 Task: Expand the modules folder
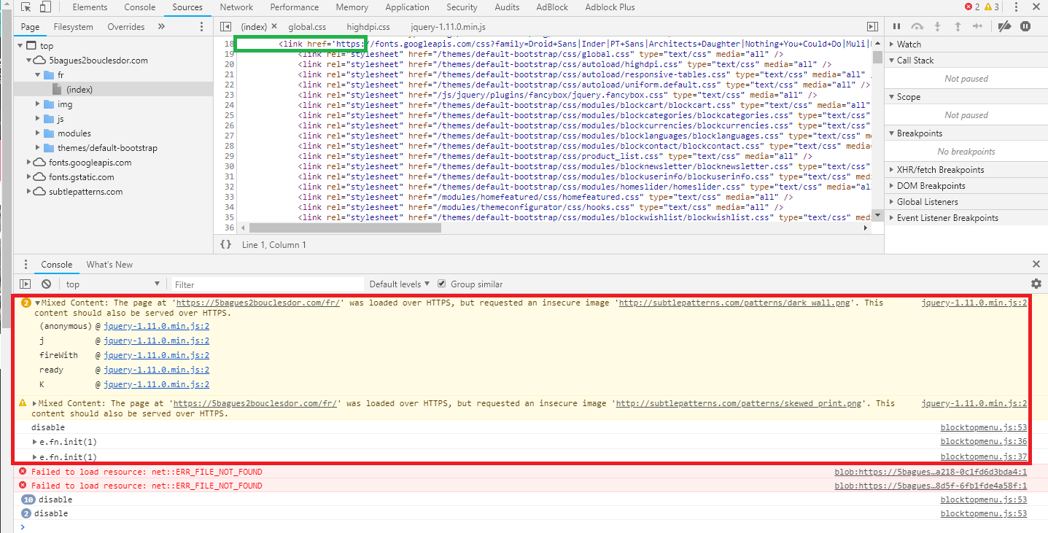[38, 133]
